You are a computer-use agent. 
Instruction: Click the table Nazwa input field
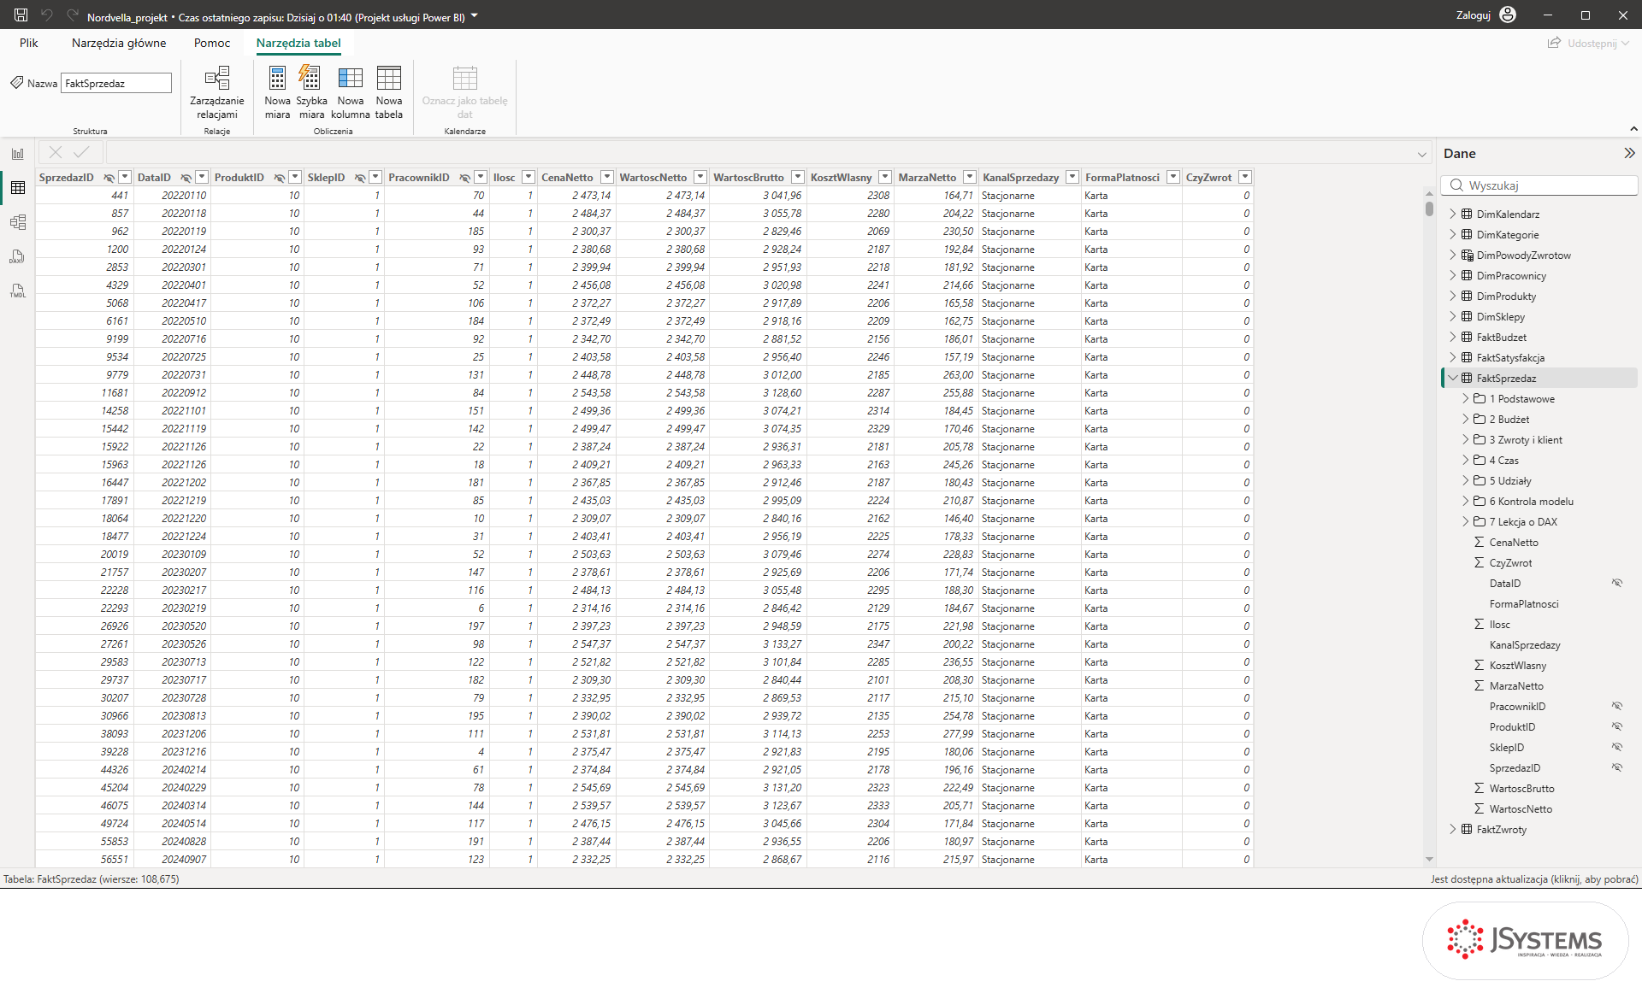click(116, 83)
